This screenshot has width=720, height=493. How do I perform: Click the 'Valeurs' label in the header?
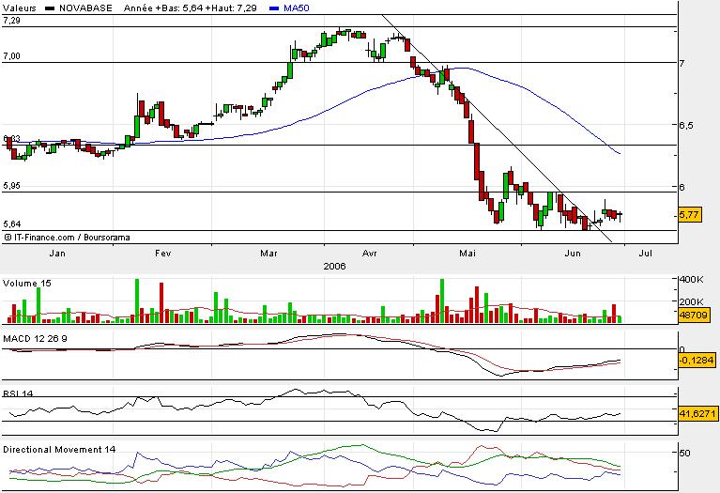[20, 8]
